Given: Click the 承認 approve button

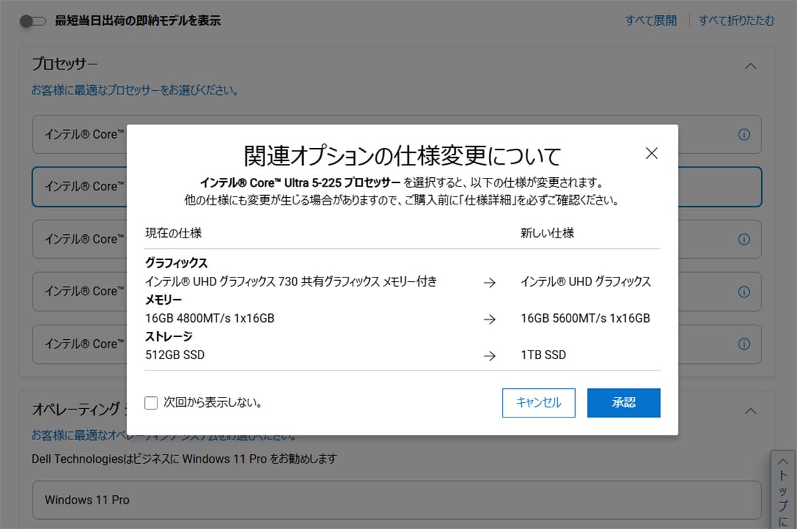Looking at the screenshot, I should point(624,403).
